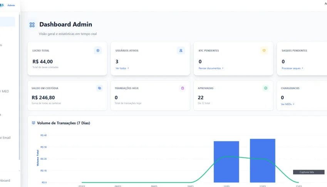327x187 pixels.
Task: Click the R$ 246,80 custody balance value
Action: tap(43, 98)
